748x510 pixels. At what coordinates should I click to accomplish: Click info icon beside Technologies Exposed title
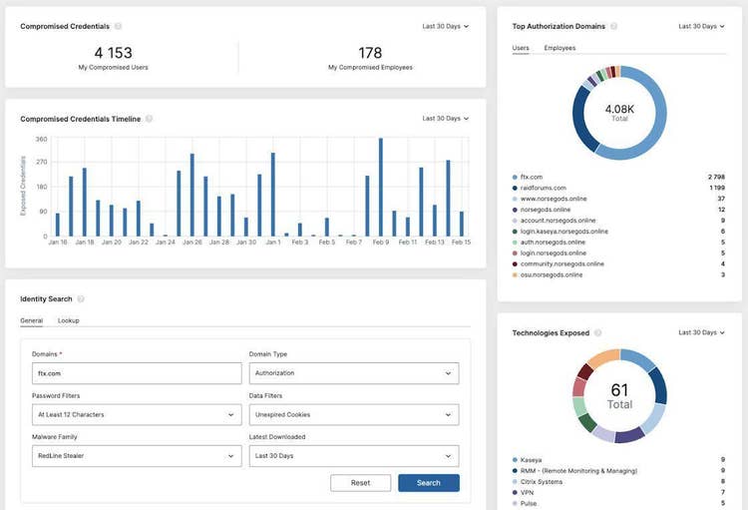[x=595, y=332]
